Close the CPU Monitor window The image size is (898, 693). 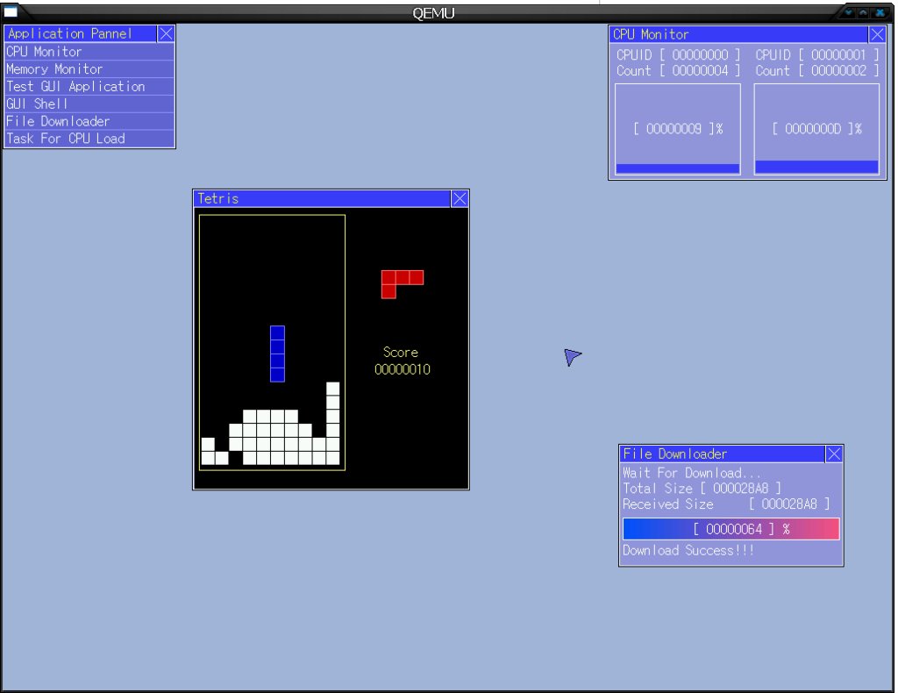point(877,34)
